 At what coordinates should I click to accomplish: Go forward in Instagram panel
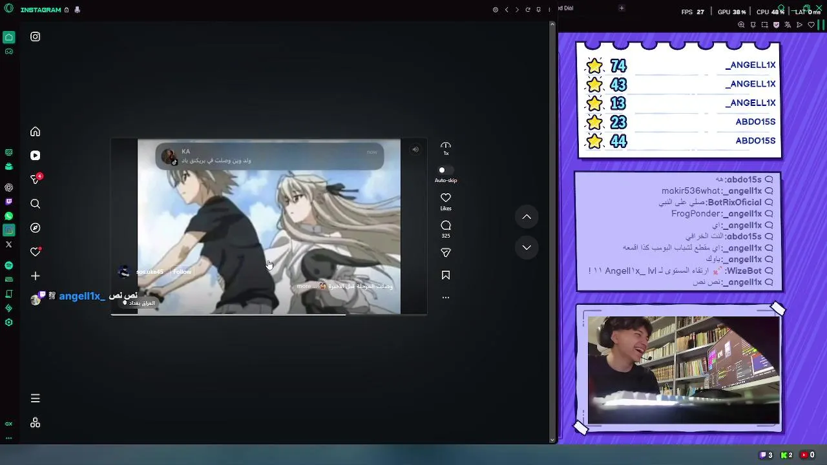[517, 10]
